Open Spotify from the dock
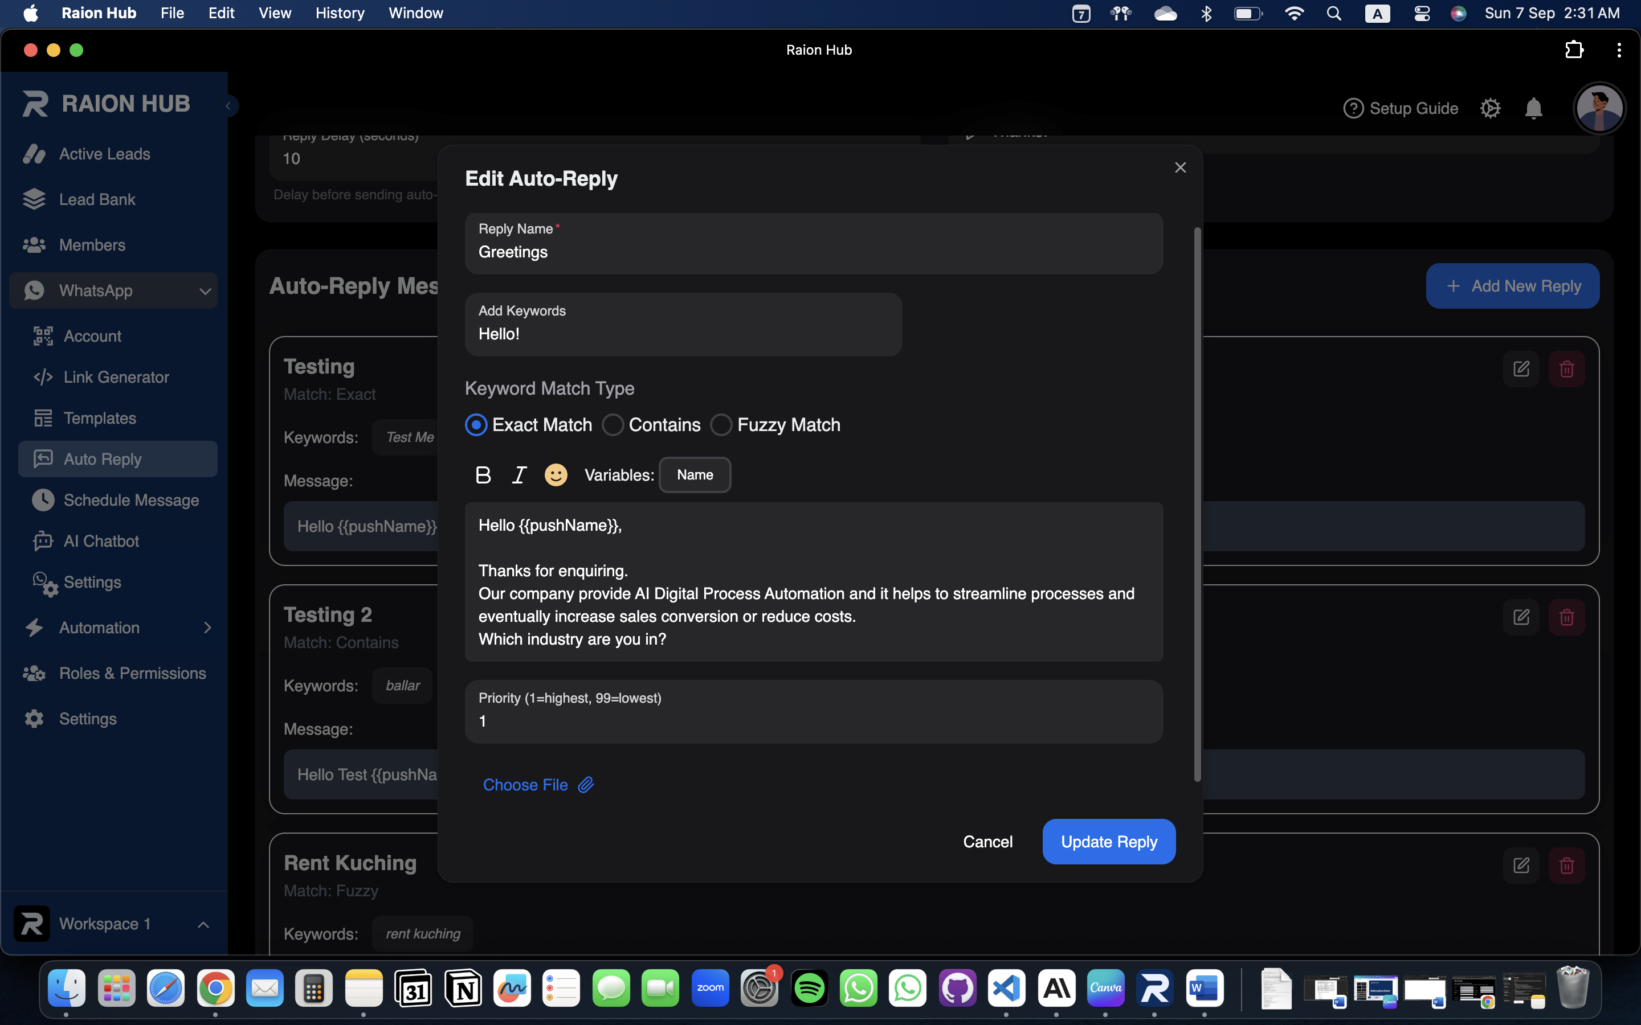This screenshot has width=1641, height=1025. tap(809, 989)
